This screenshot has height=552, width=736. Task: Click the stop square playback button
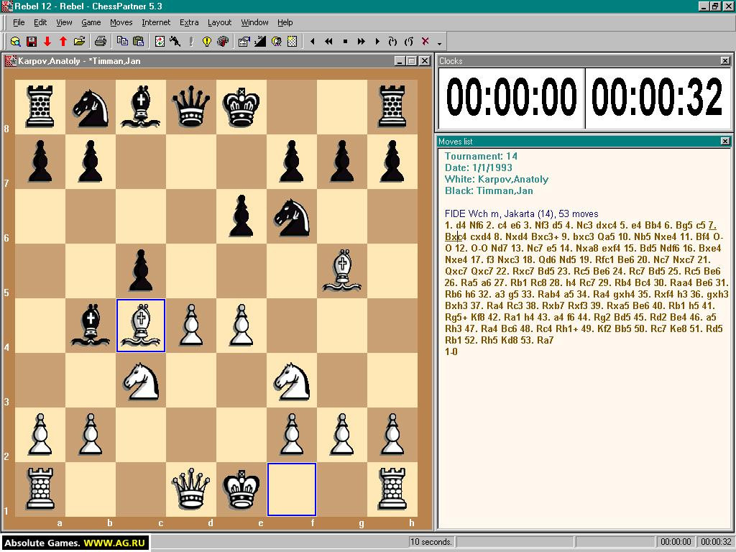pyautogui.click(x=345, y=41)
